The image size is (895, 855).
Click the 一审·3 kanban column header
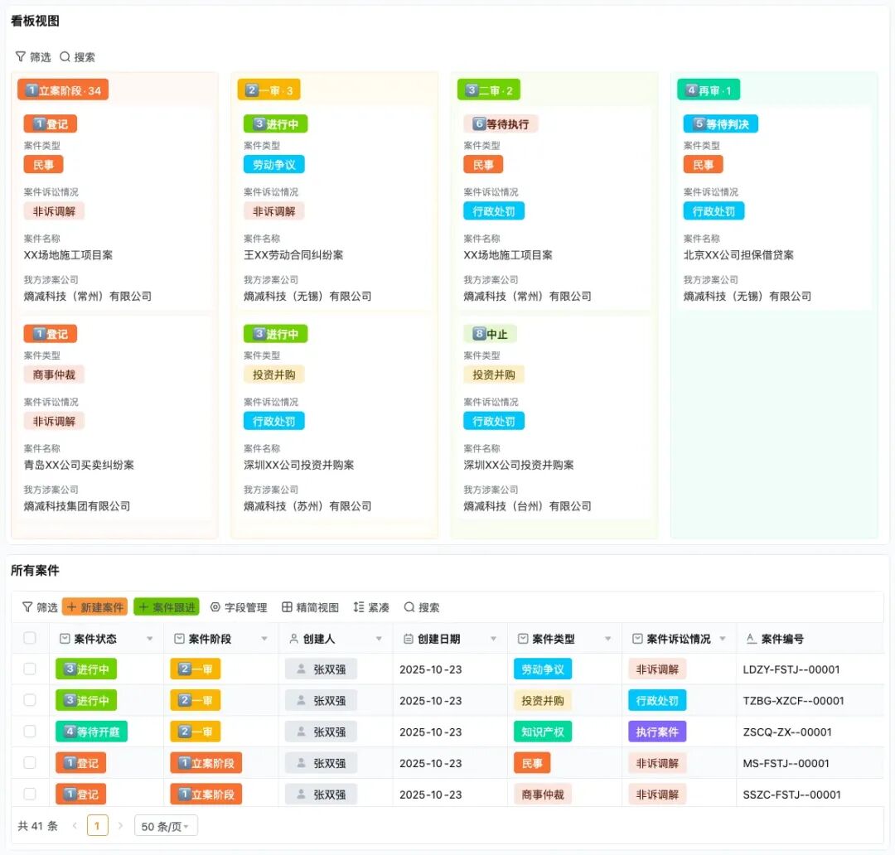(x=268, y=90)
